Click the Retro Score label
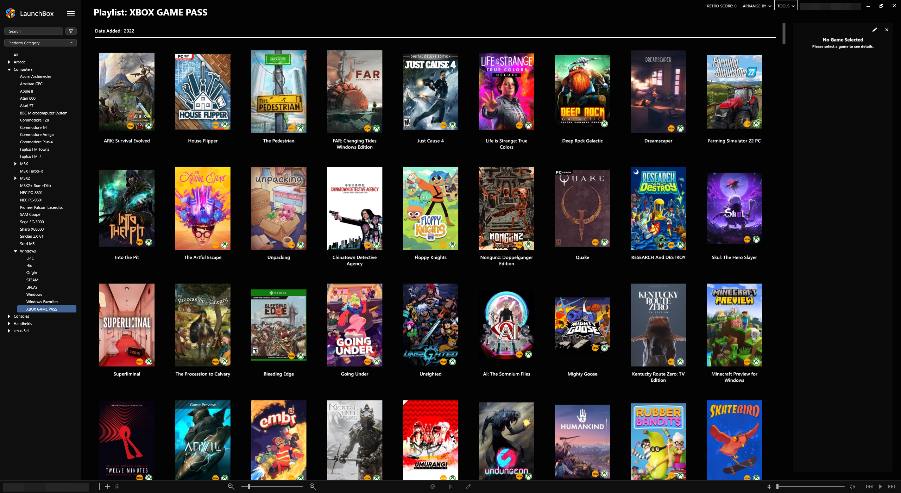 coord(722,6)
